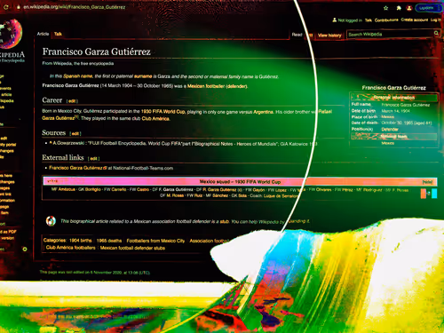Click the padlock site info icon

(19, 6)
